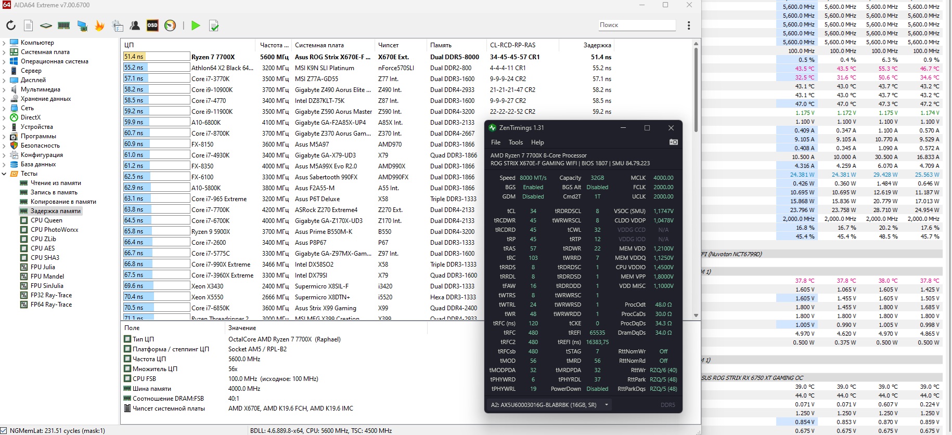
Task: Open the CPU PhotoWorxx benchmark in the tree
Action: pos(55,230)
